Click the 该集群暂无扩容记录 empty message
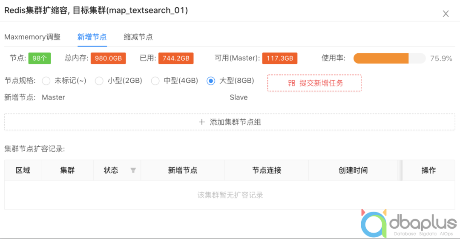Viewport: 460px width, 239px height. tap(230, 195)
